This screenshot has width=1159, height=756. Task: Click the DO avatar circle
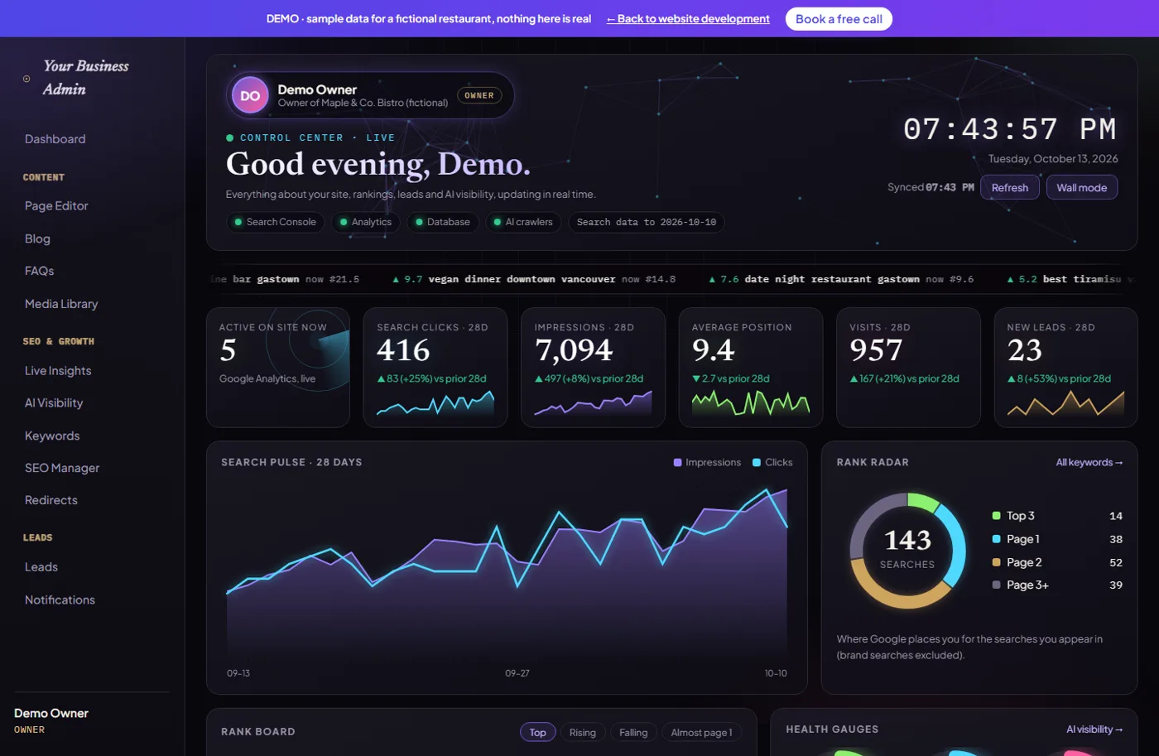[250, 95]
